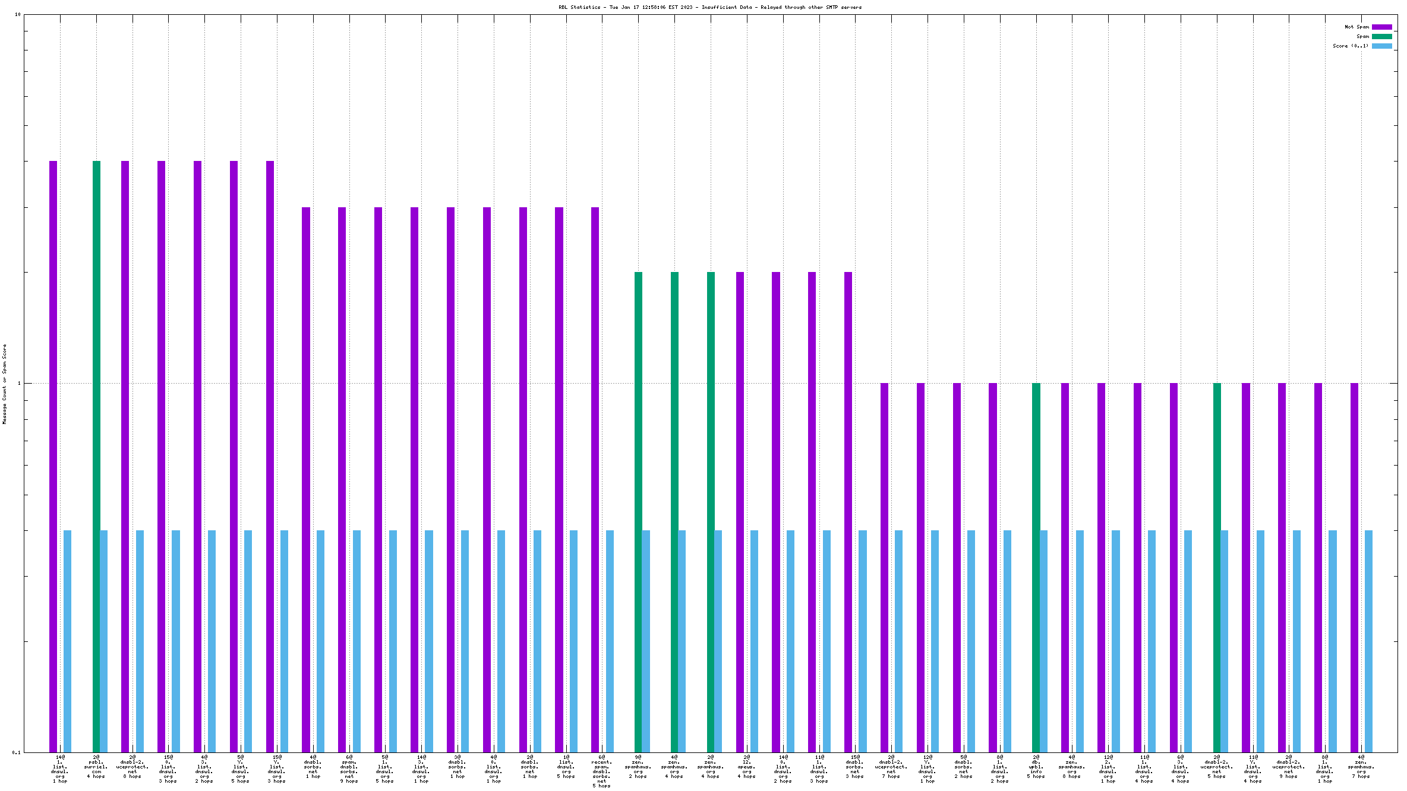The height and width of the screenshot is (791, 1407).
Task: Click the 12.apews.org 4 hops label
Action: point(746,767)
